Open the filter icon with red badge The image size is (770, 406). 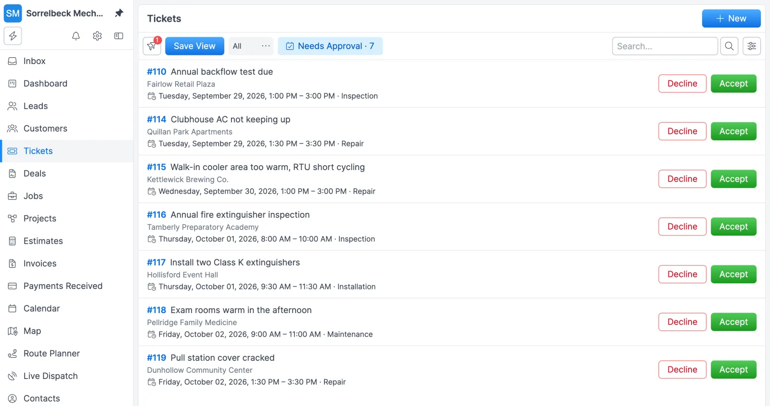click(x=152, y=46)
